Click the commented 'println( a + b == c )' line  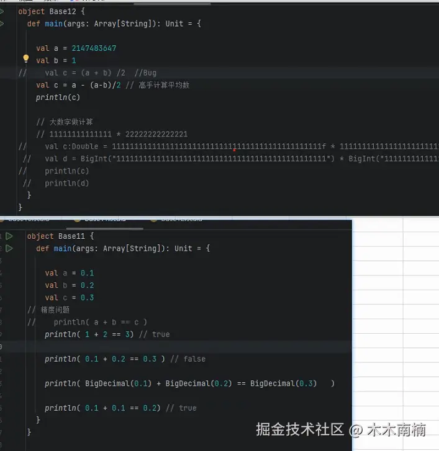click(x=87, y=322)
